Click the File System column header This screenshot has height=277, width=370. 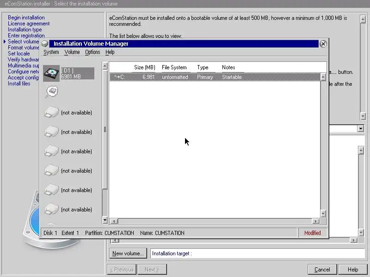(x=174, y=67)
